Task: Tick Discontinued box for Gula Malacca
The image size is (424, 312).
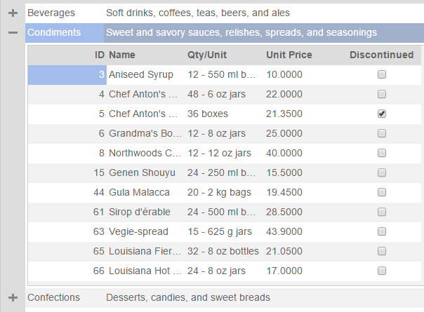Action: click(x=382, y=192)
